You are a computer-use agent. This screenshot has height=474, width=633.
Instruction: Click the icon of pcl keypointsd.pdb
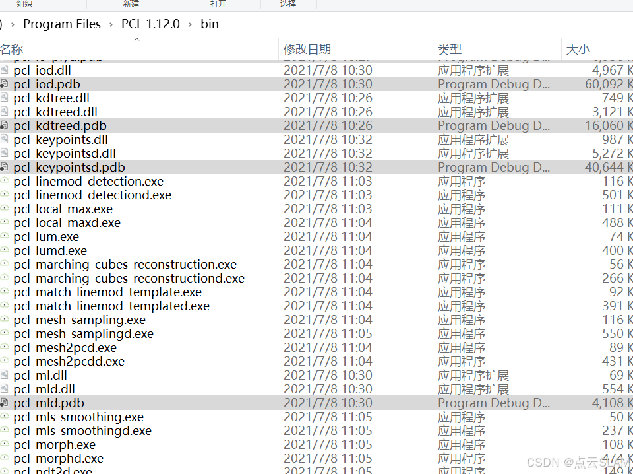[x=4, y=167]
